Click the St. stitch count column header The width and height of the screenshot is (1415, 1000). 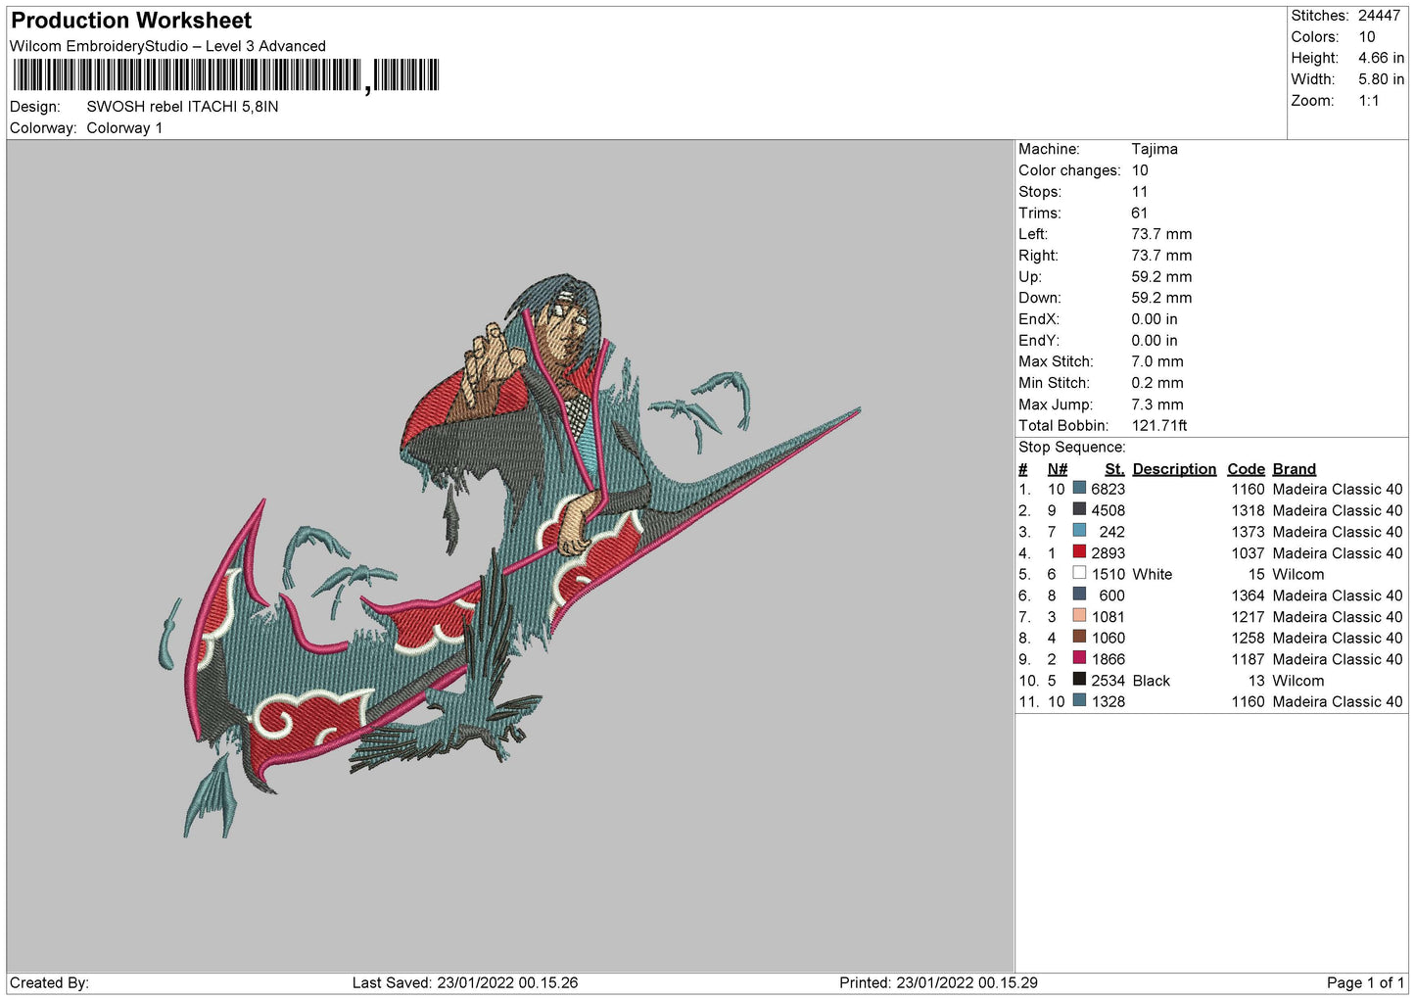pyautogui.click(x=1114, y=469)
